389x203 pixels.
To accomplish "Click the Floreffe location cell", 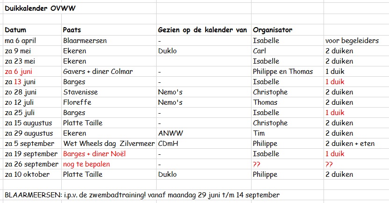I will [109, 102].
